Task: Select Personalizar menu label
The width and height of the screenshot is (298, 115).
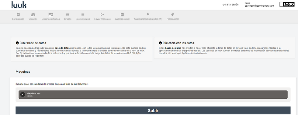Action: [x=173, y=19]
